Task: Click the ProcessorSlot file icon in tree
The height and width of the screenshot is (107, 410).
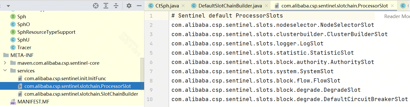Action: tap(20, 86)
